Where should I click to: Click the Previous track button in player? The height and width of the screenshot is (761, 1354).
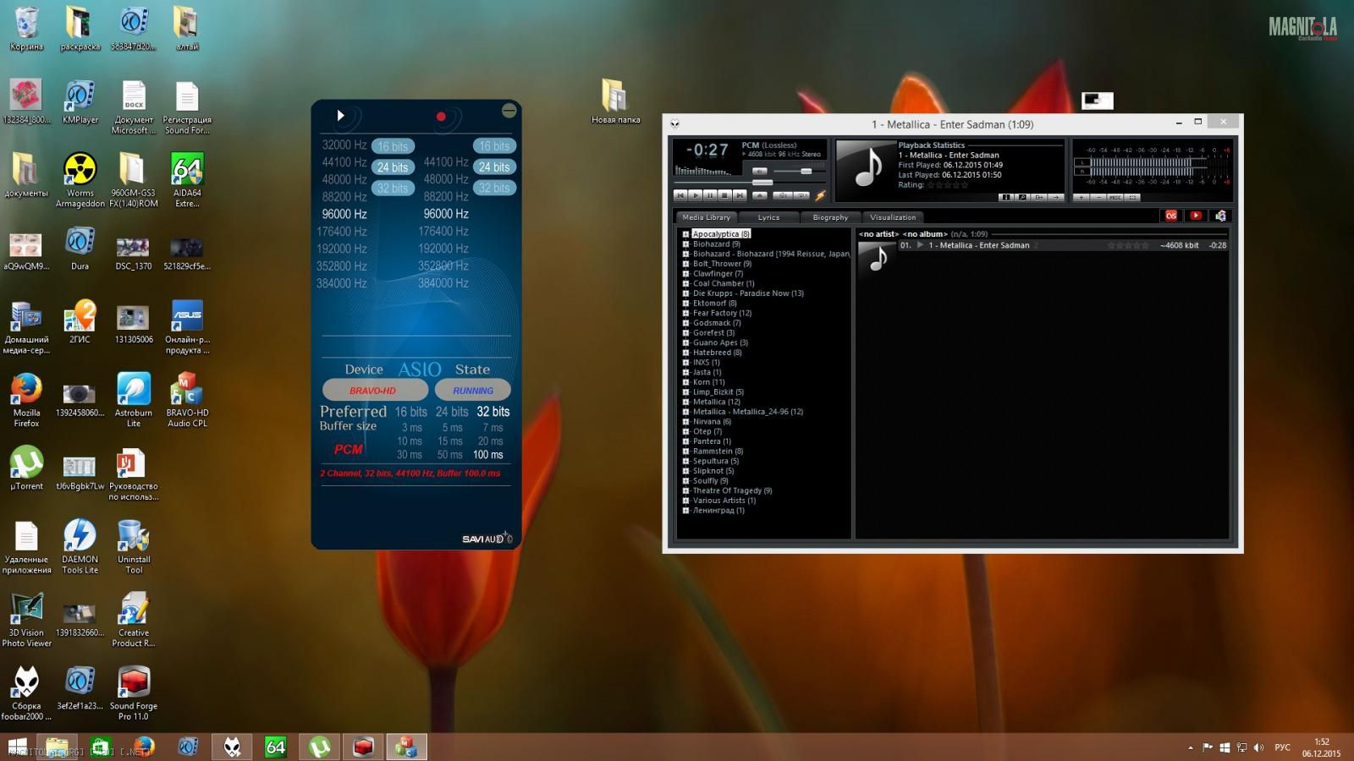(680, 195)
